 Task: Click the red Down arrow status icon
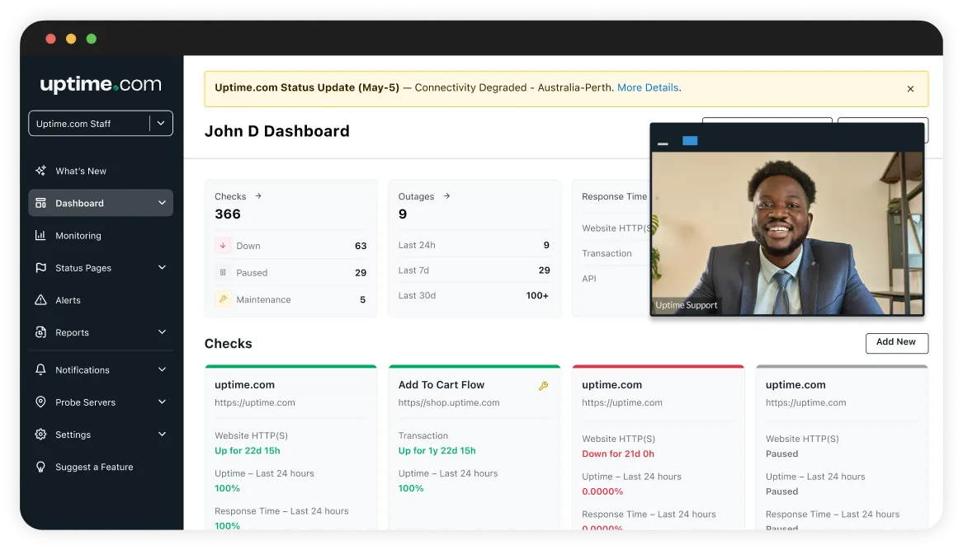(223, 245)
